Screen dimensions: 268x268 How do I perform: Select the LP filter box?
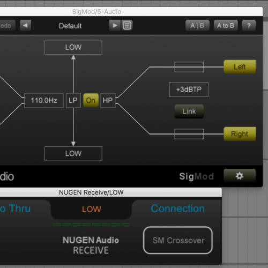pos(73,100)
